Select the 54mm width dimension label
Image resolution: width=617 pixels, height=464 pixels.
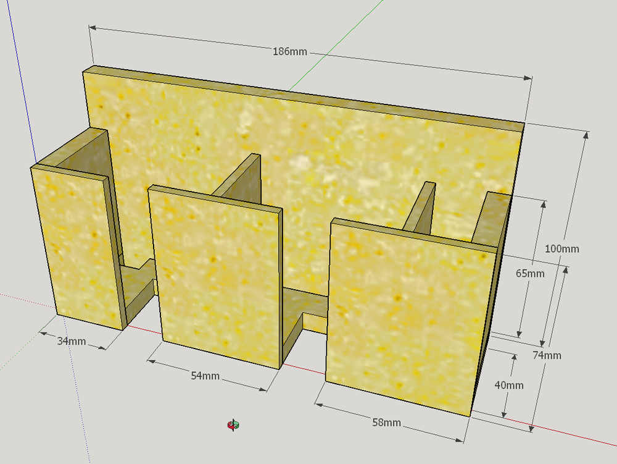[x=205, y=376]
